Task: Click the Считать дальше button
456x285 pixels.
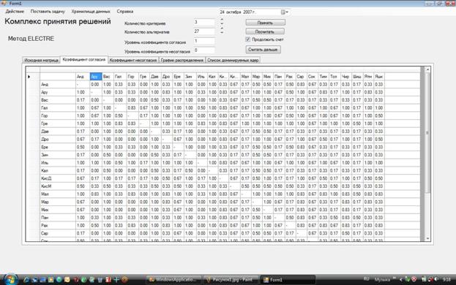Action: (263, 50)
